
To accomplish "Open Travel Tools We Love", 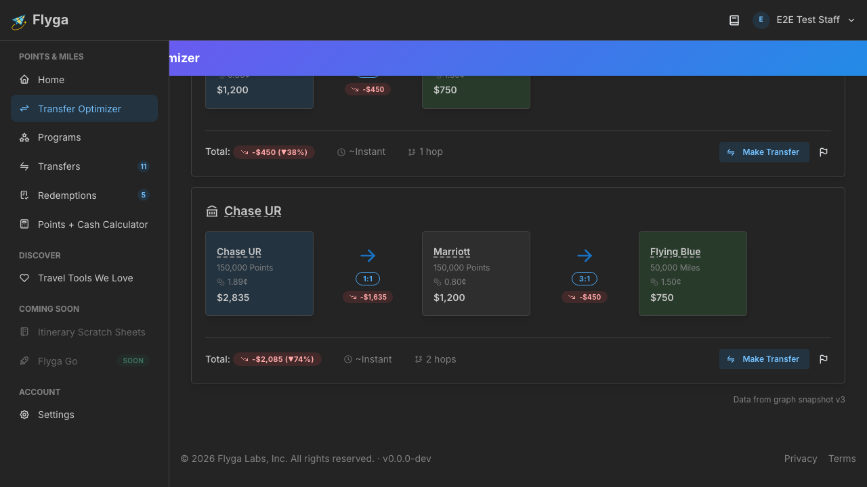I will 84,278.
